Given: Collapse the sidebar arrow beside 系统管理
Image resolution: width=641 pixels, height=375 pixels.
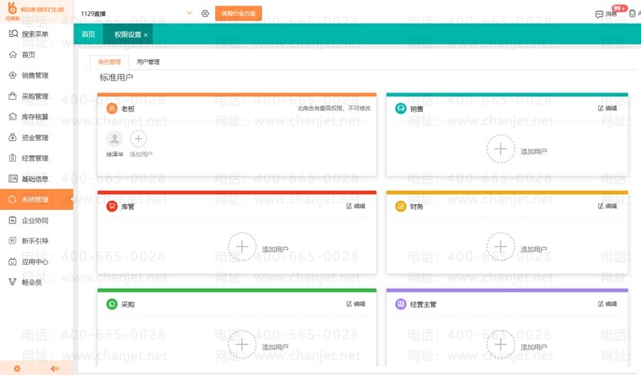Looking at the screenshot, I should pos(71,199).
